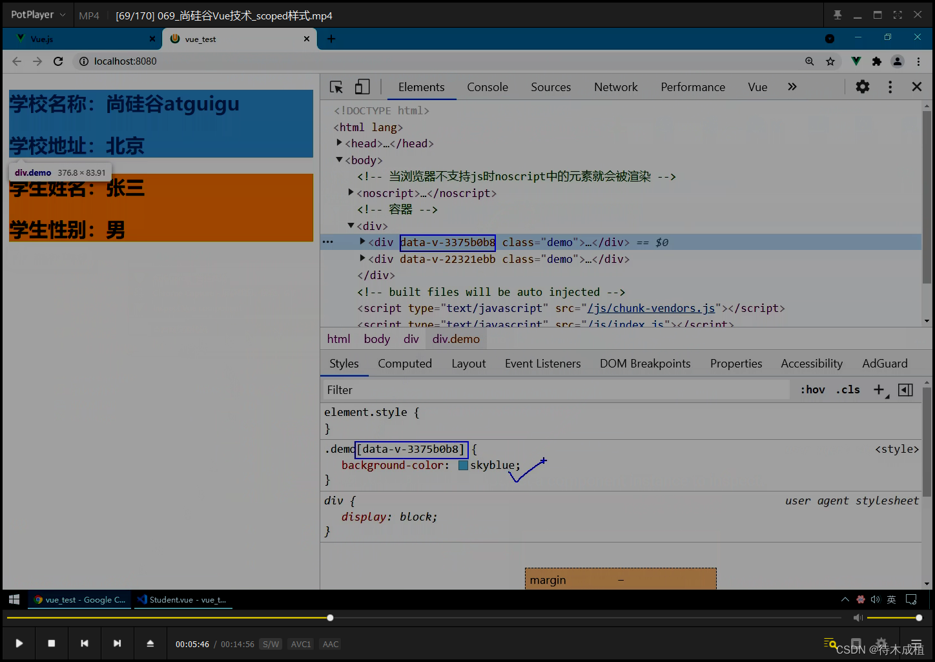Open the zoom indicator in the address bar
Viewport: 935px width, 662px height.
tap(810, 61)
